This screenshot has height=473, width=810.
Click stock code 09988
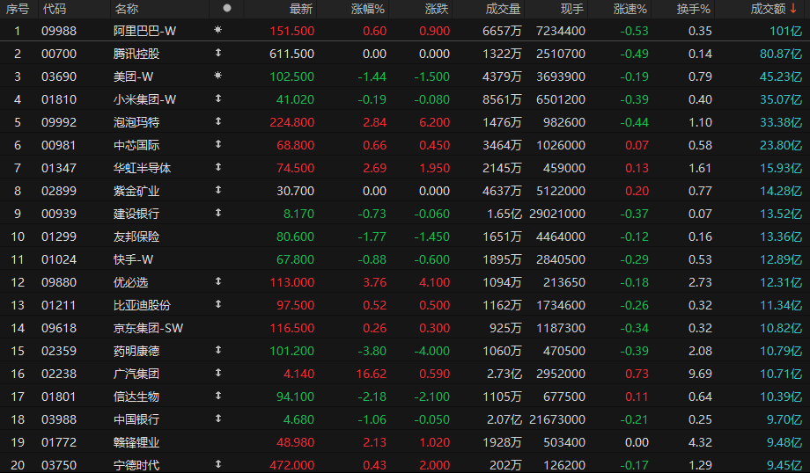(59, 31)
